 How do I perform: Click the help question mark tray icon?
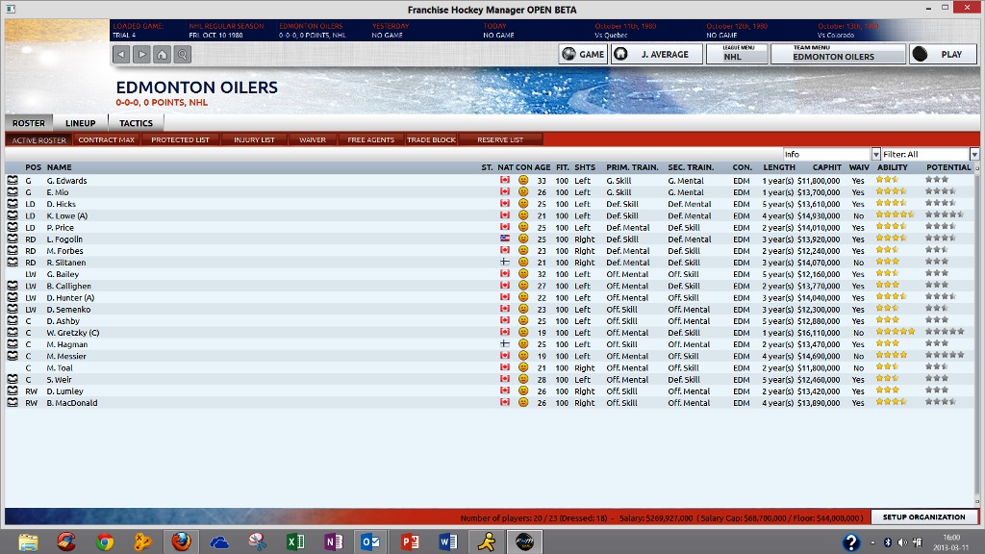pos(851,542)
